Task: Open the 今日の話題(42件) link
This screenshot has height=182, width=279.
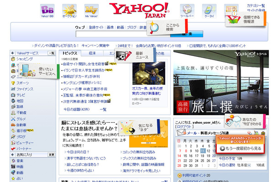Action: click(x=76, y=109)
